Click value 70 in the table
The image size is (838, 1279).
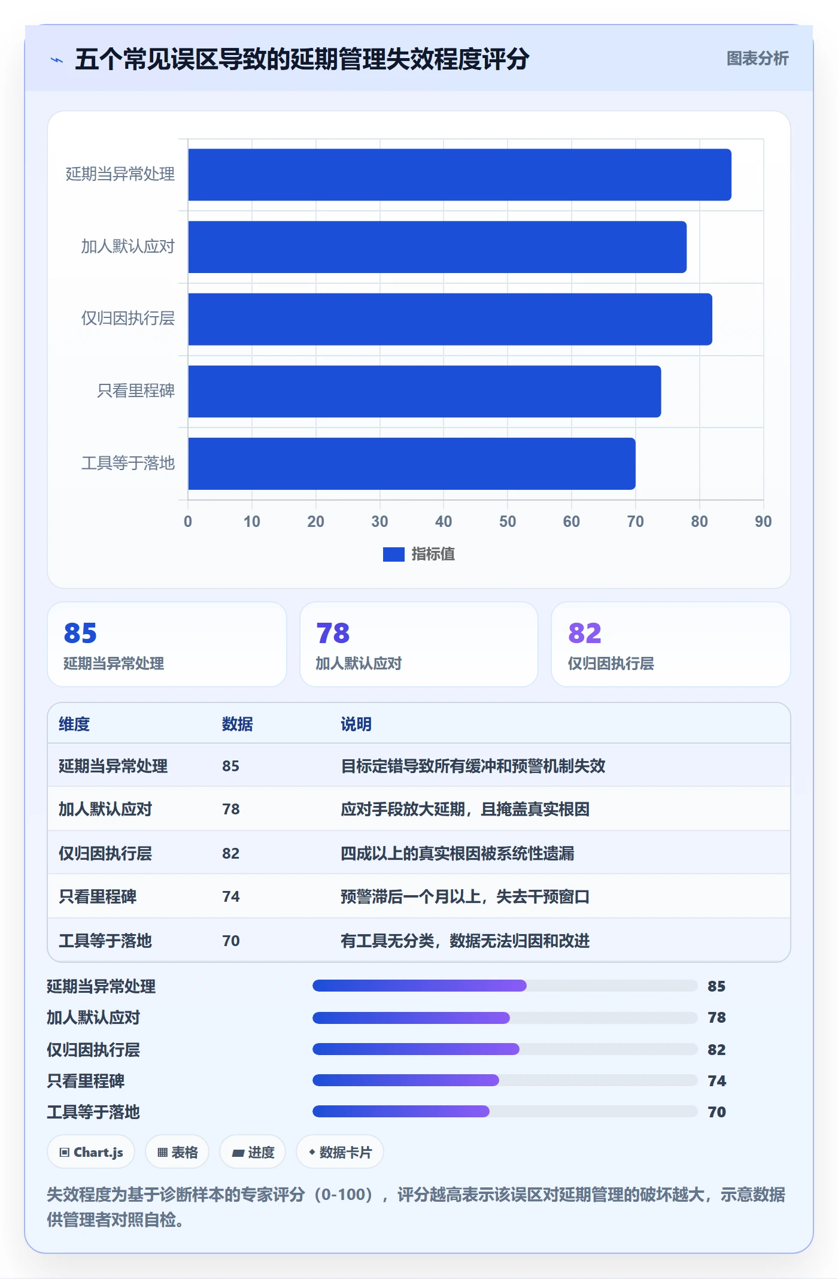click(231, 941)
